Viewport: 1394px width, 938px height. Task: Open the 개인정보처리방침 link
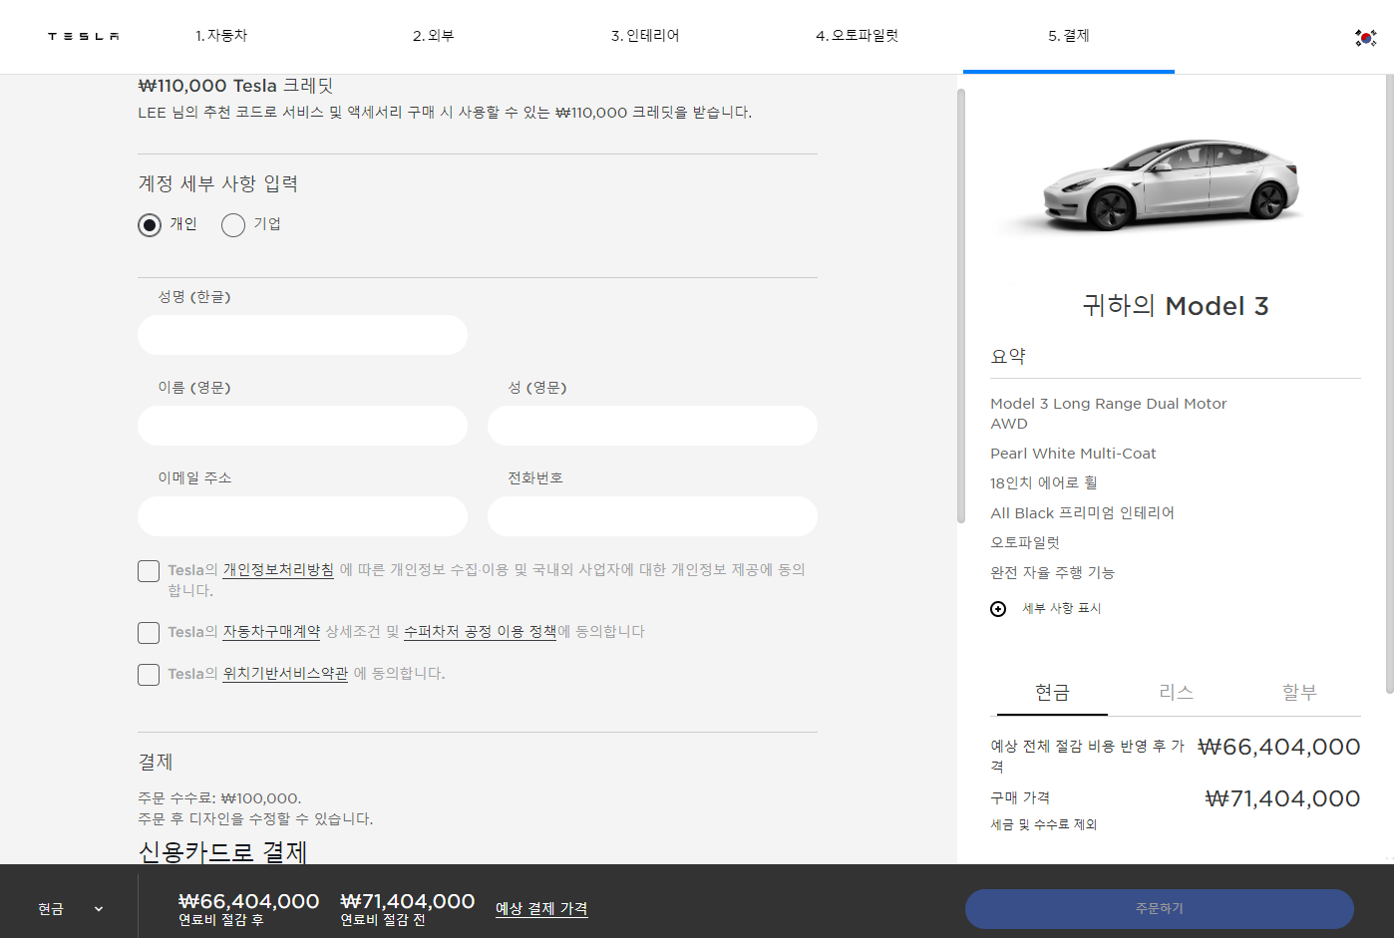278,570
